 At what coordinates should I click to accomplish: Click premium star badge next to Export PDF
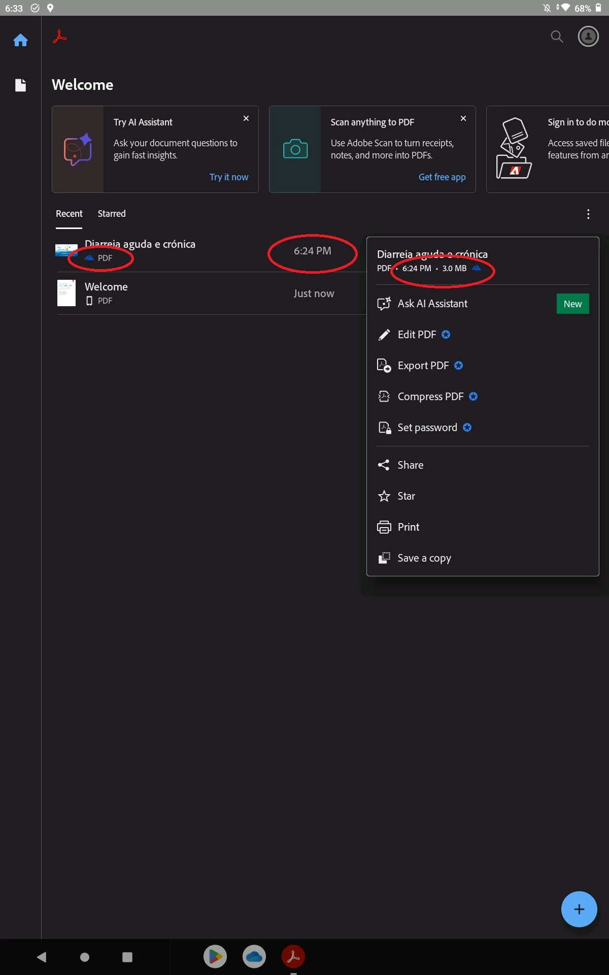[458, 366]
